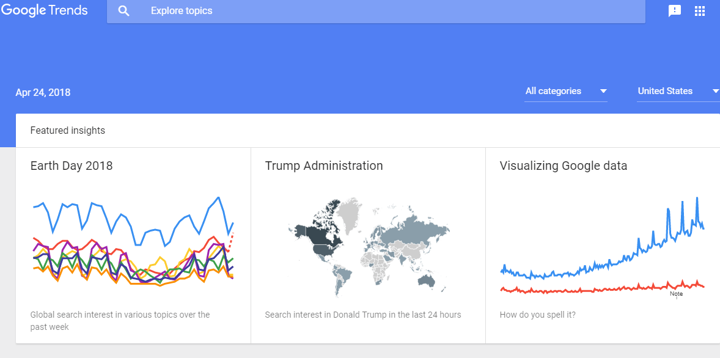Click the Google Trends logo
The width and height of the screenshot is (720, 358).
(x=45, y=10)
